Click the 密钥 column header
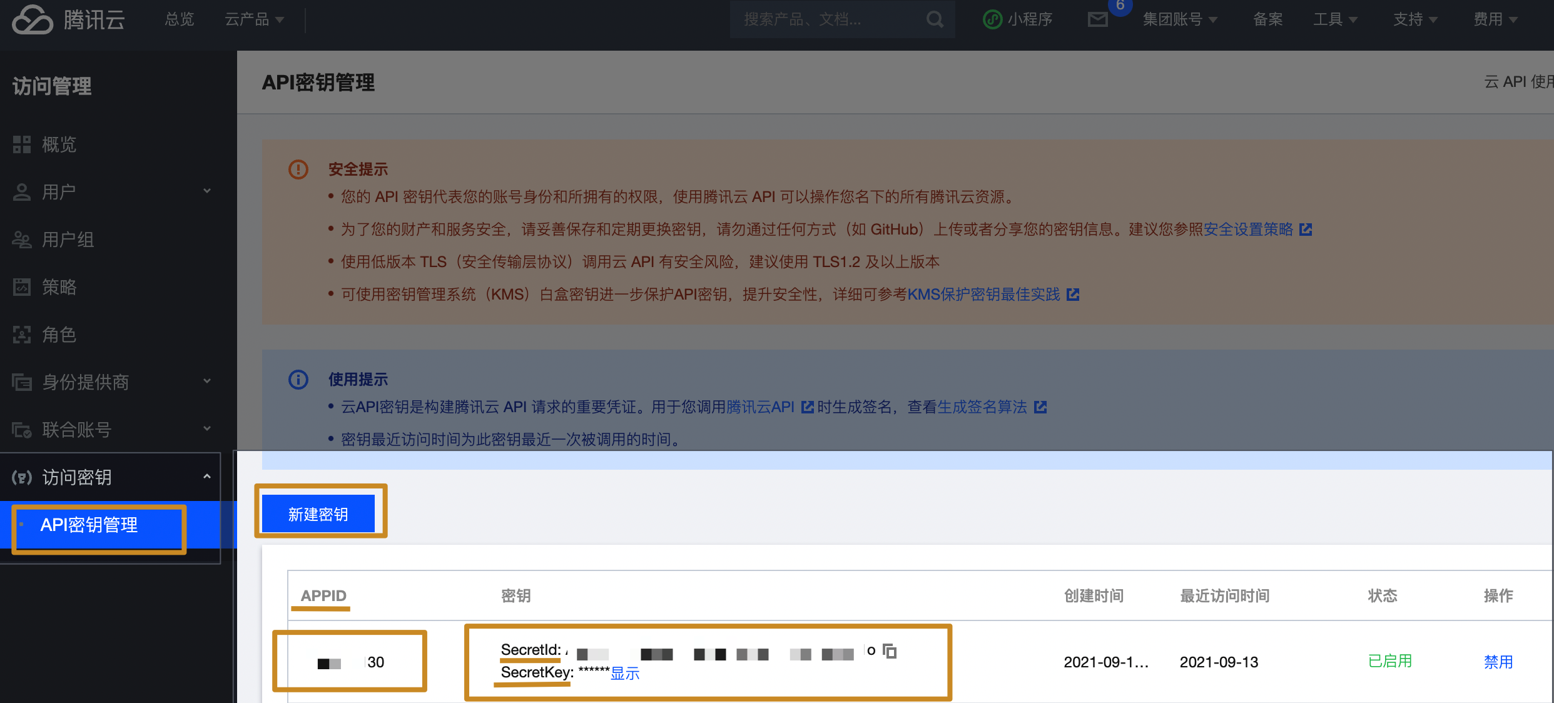This screenshot has width=1554, height=703. [x=516, y=595]
